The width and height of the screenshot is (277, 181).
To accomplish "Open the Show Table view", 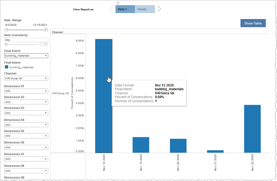I will click(x=253, y=23).
